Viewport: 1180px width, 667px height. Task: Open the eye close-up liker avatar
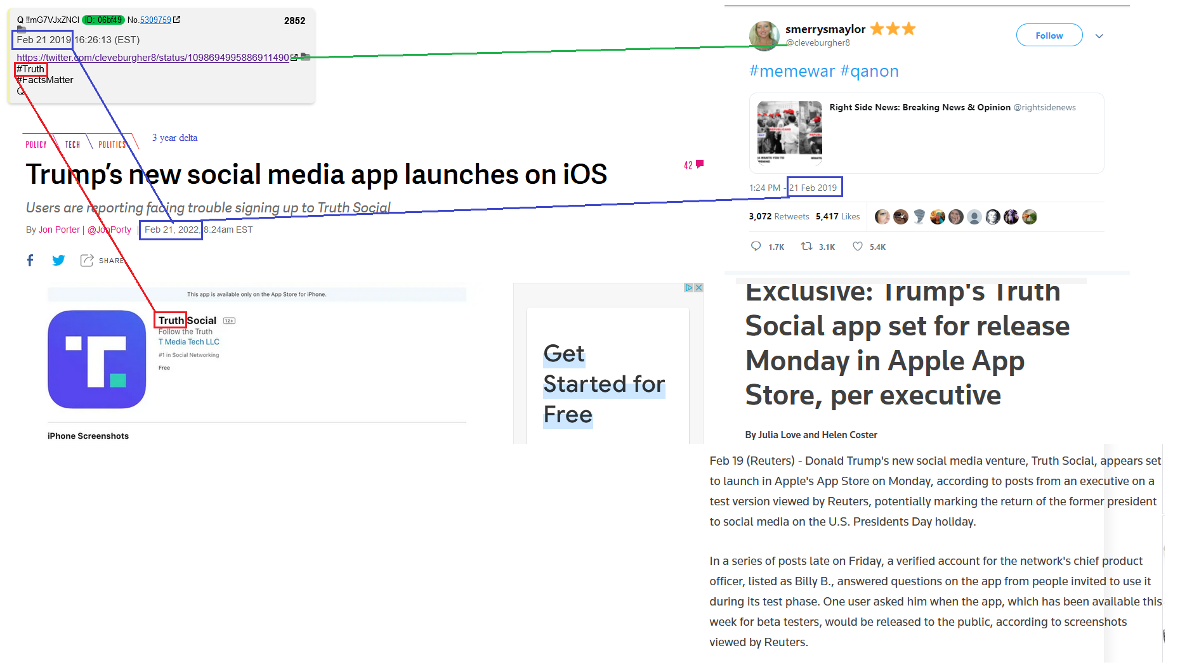click(x=882, y=217)
